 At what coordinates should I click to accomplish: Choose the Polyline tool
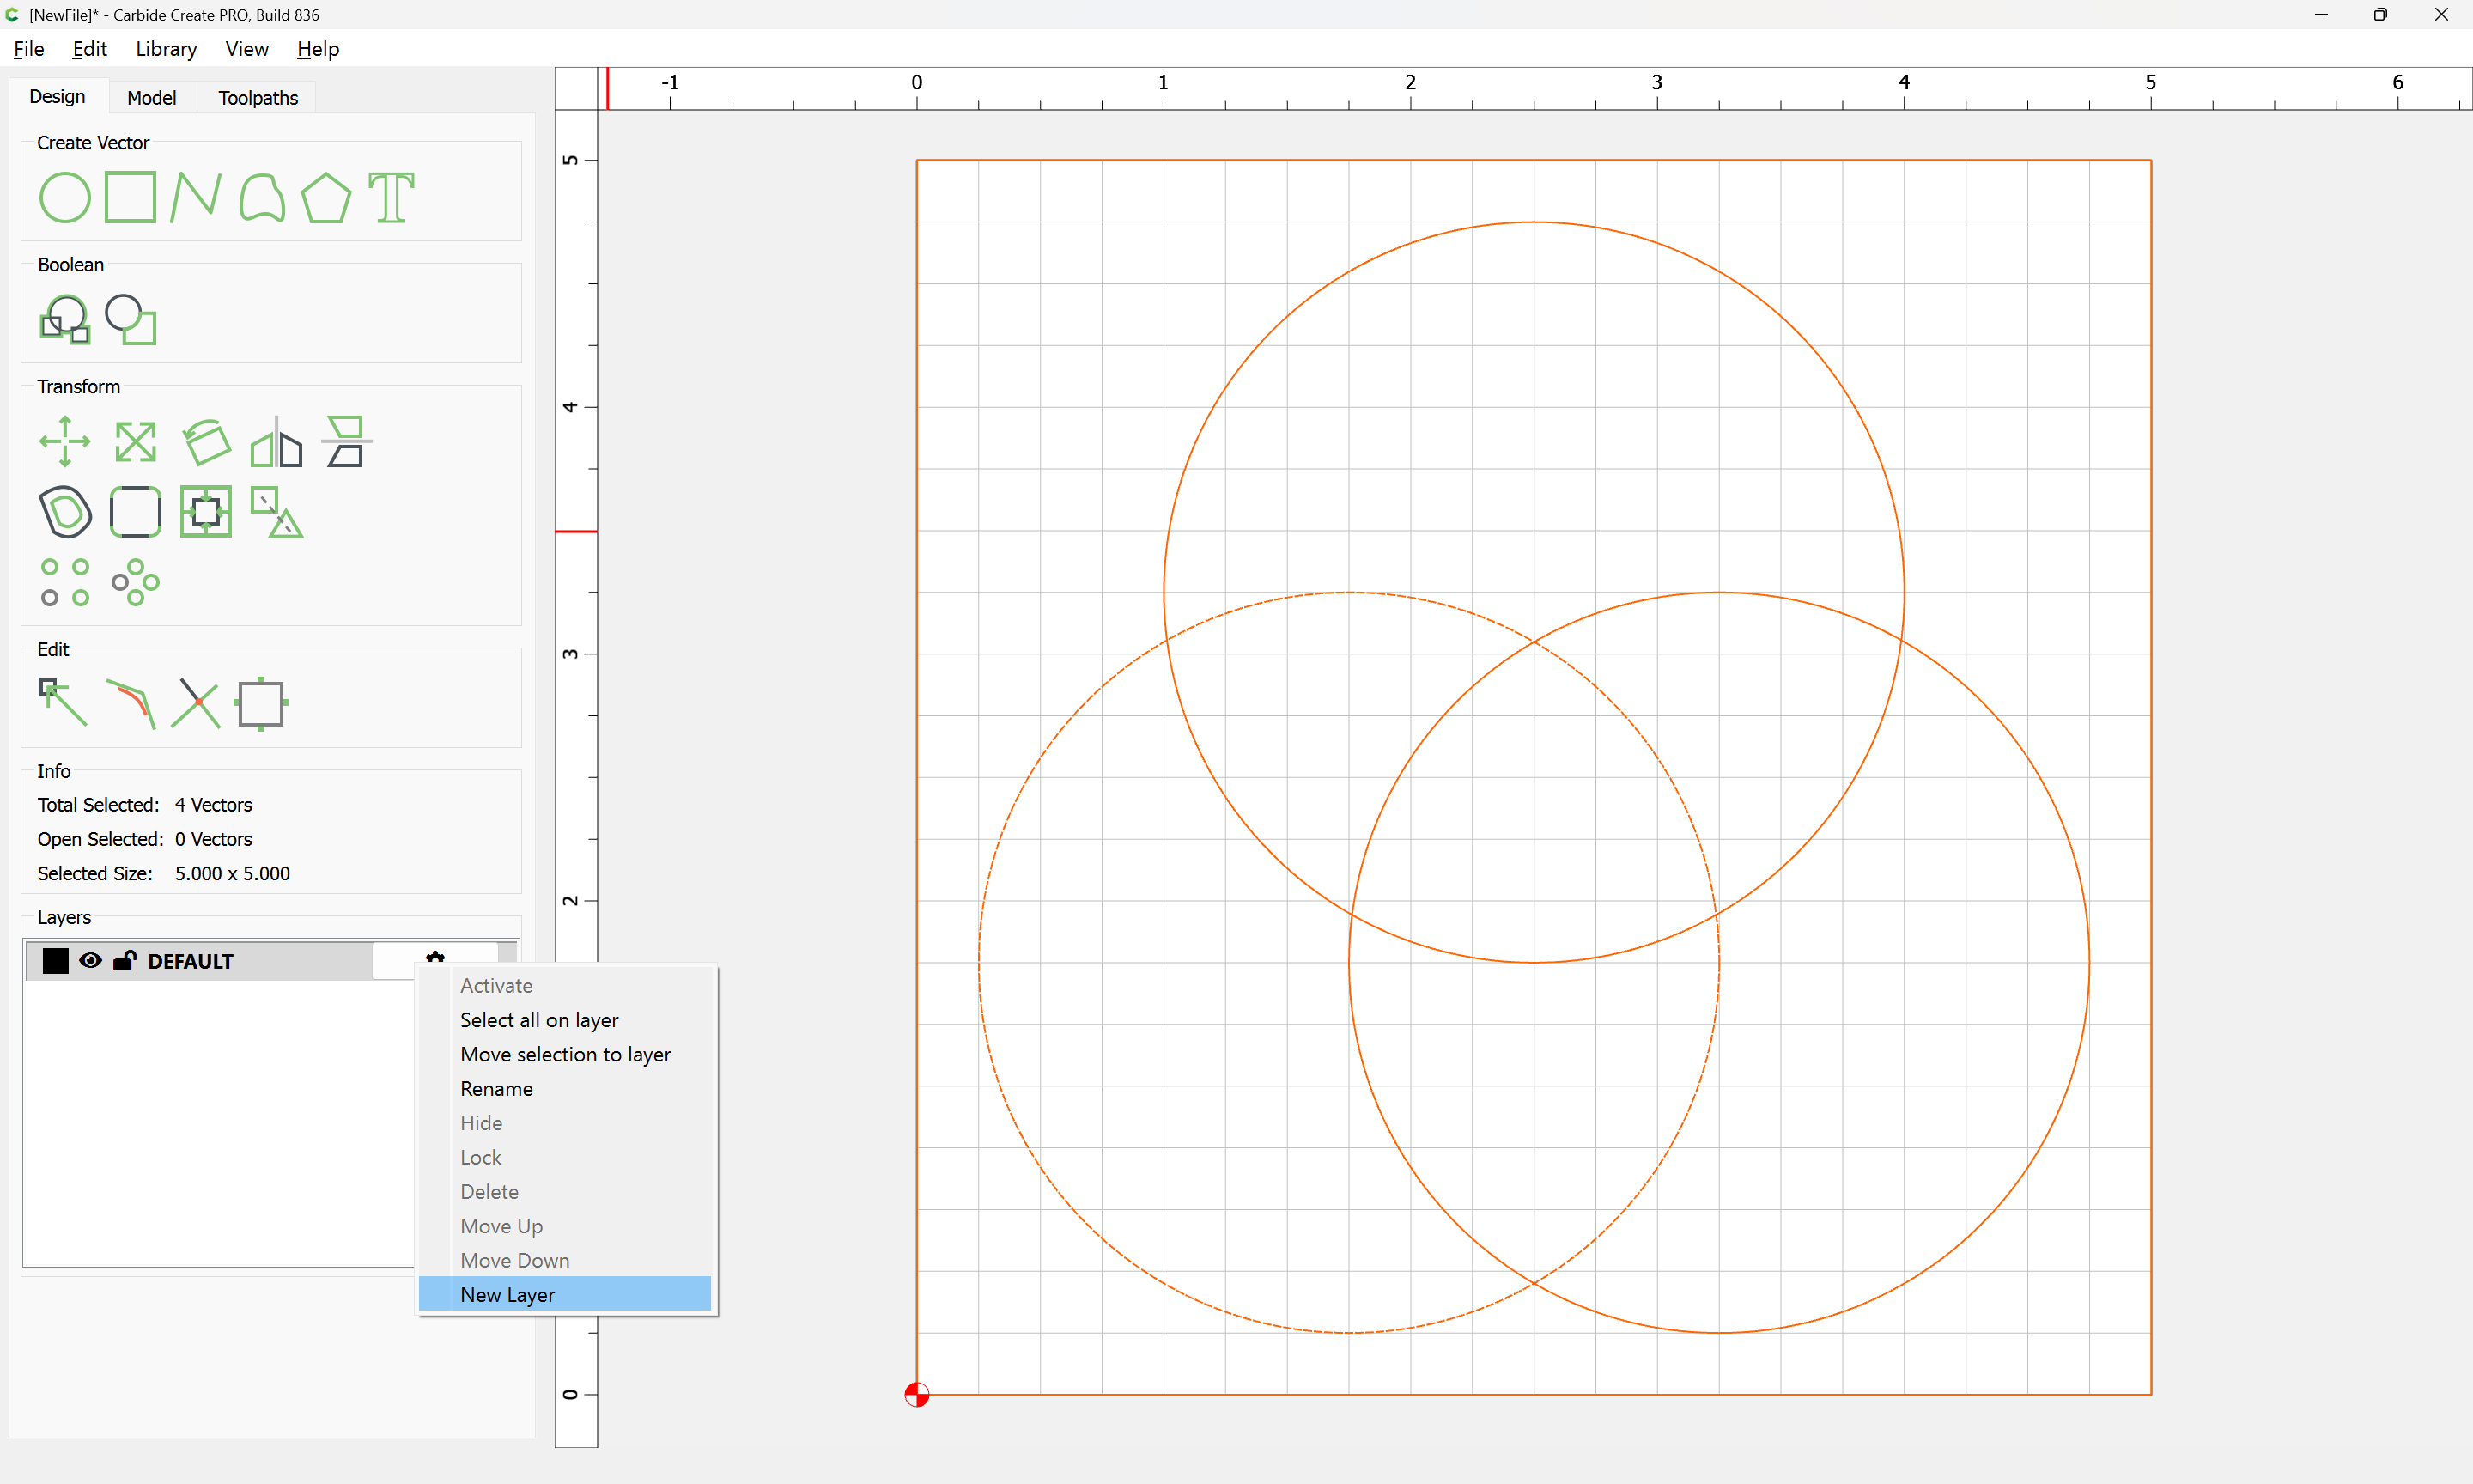click(x=195, y=197)
